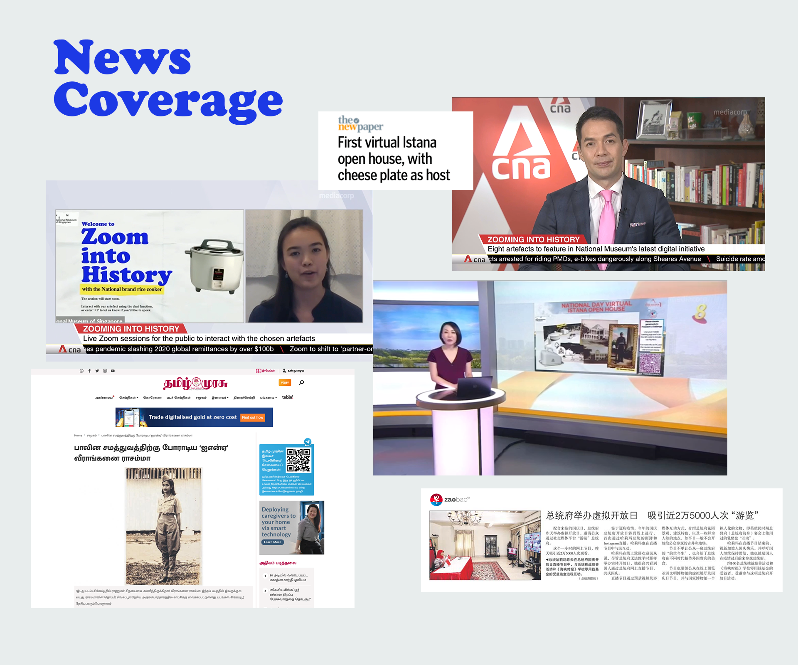The width and height of the screenshot is (798, 665).
Task: Click the YouTube icon on Tamil Murasu page
Action: tap(113, 371)
